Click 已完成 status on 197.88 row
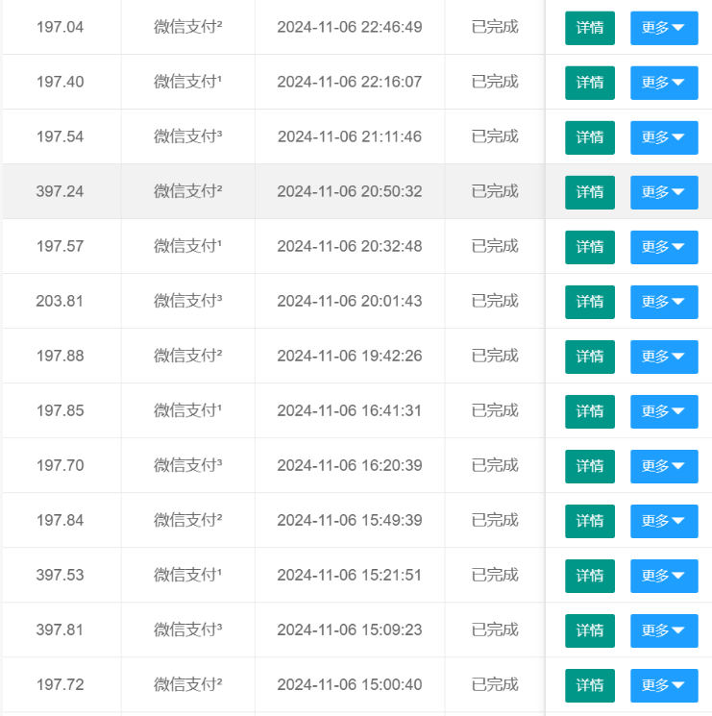 point(495,356)
